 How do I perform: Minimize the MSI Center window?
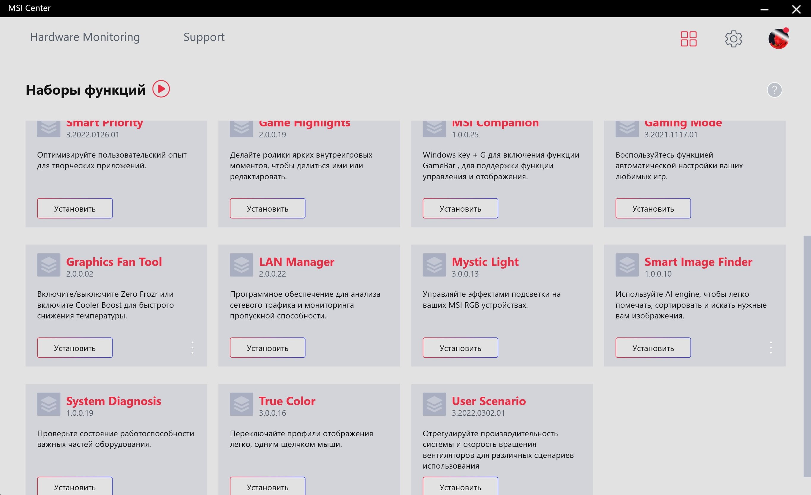(764, 9)
